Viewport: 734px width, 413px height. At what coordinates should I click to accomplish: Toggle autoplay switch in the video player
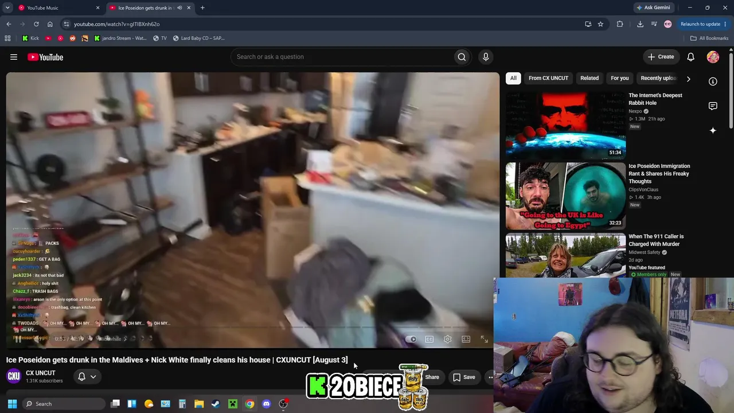pos(411,339)
